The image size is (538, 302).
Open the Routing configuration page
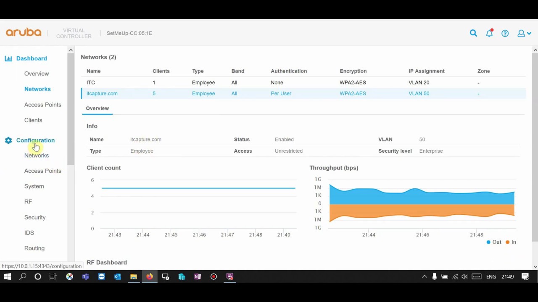tap(34, 248)
